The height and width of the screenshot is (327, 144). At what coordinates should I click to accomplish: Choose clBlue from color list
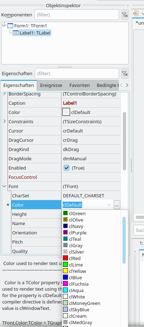(x=91, y=277)
